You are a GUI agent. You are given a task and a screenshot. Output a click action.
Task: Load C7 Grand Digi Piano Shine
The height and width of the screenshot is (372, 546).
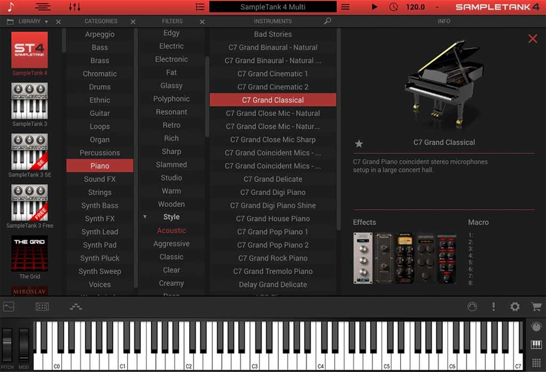(272, 205)
